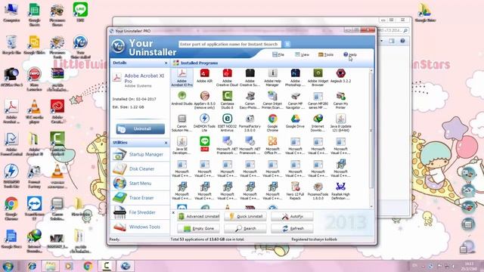This screenshot has height=272, width=484.
Task: Select Java SE Development Kit icon
Action: [181, 146]
